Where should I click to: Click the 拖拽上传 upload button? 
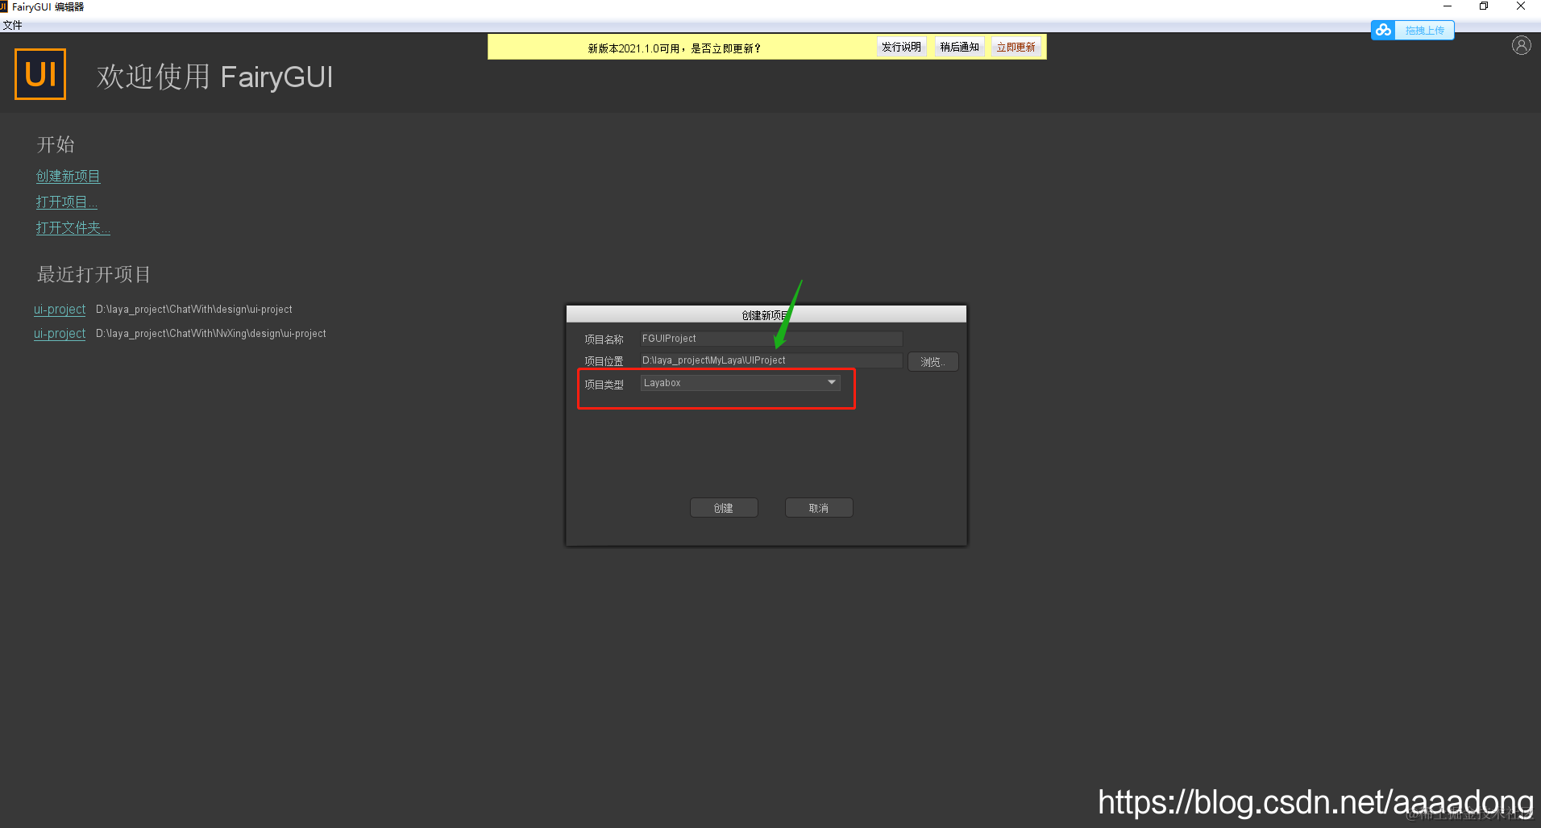click(x=1424, y=30)
